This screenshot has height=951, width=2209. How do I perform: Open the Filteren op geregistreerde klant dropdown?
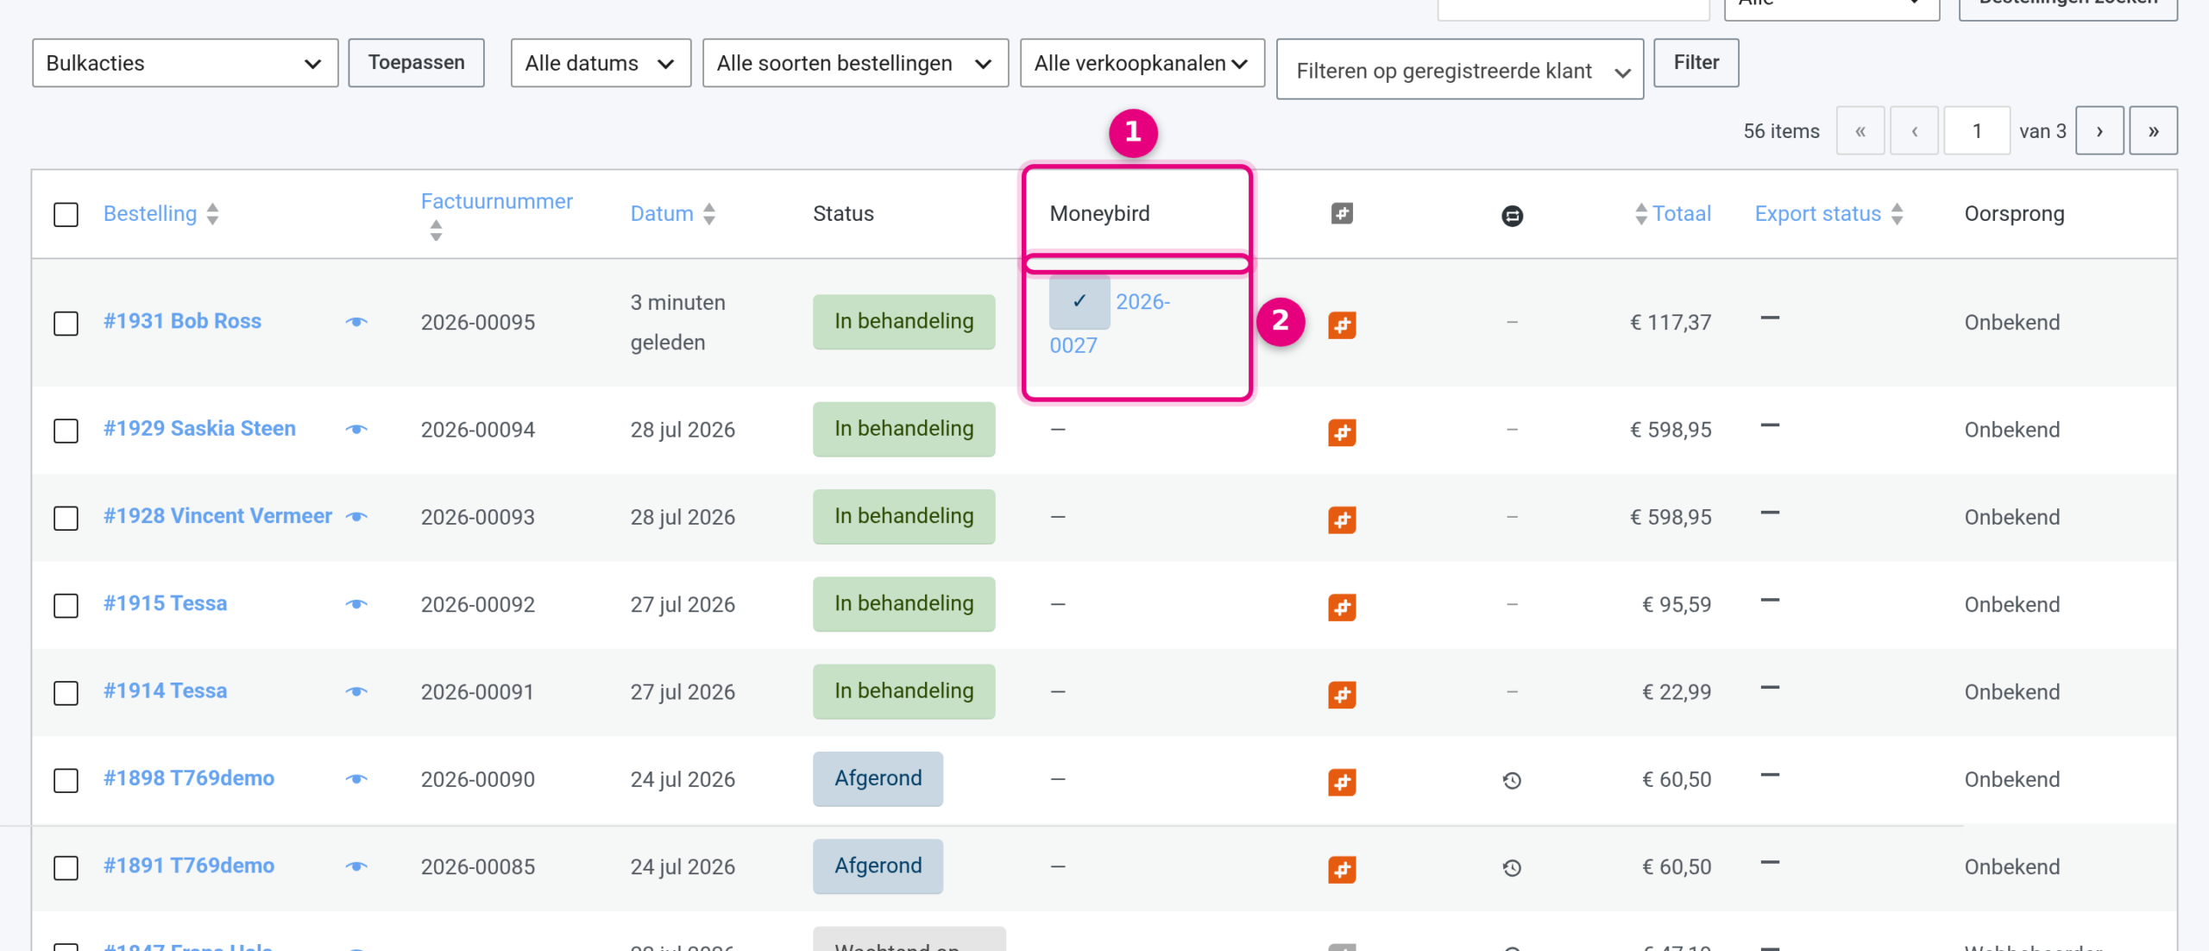pos(1460,70)
